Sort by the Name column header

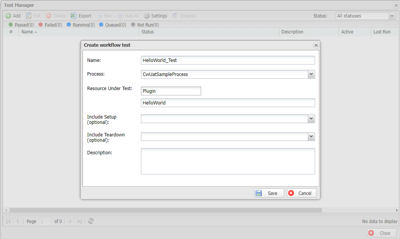[27, 32]
